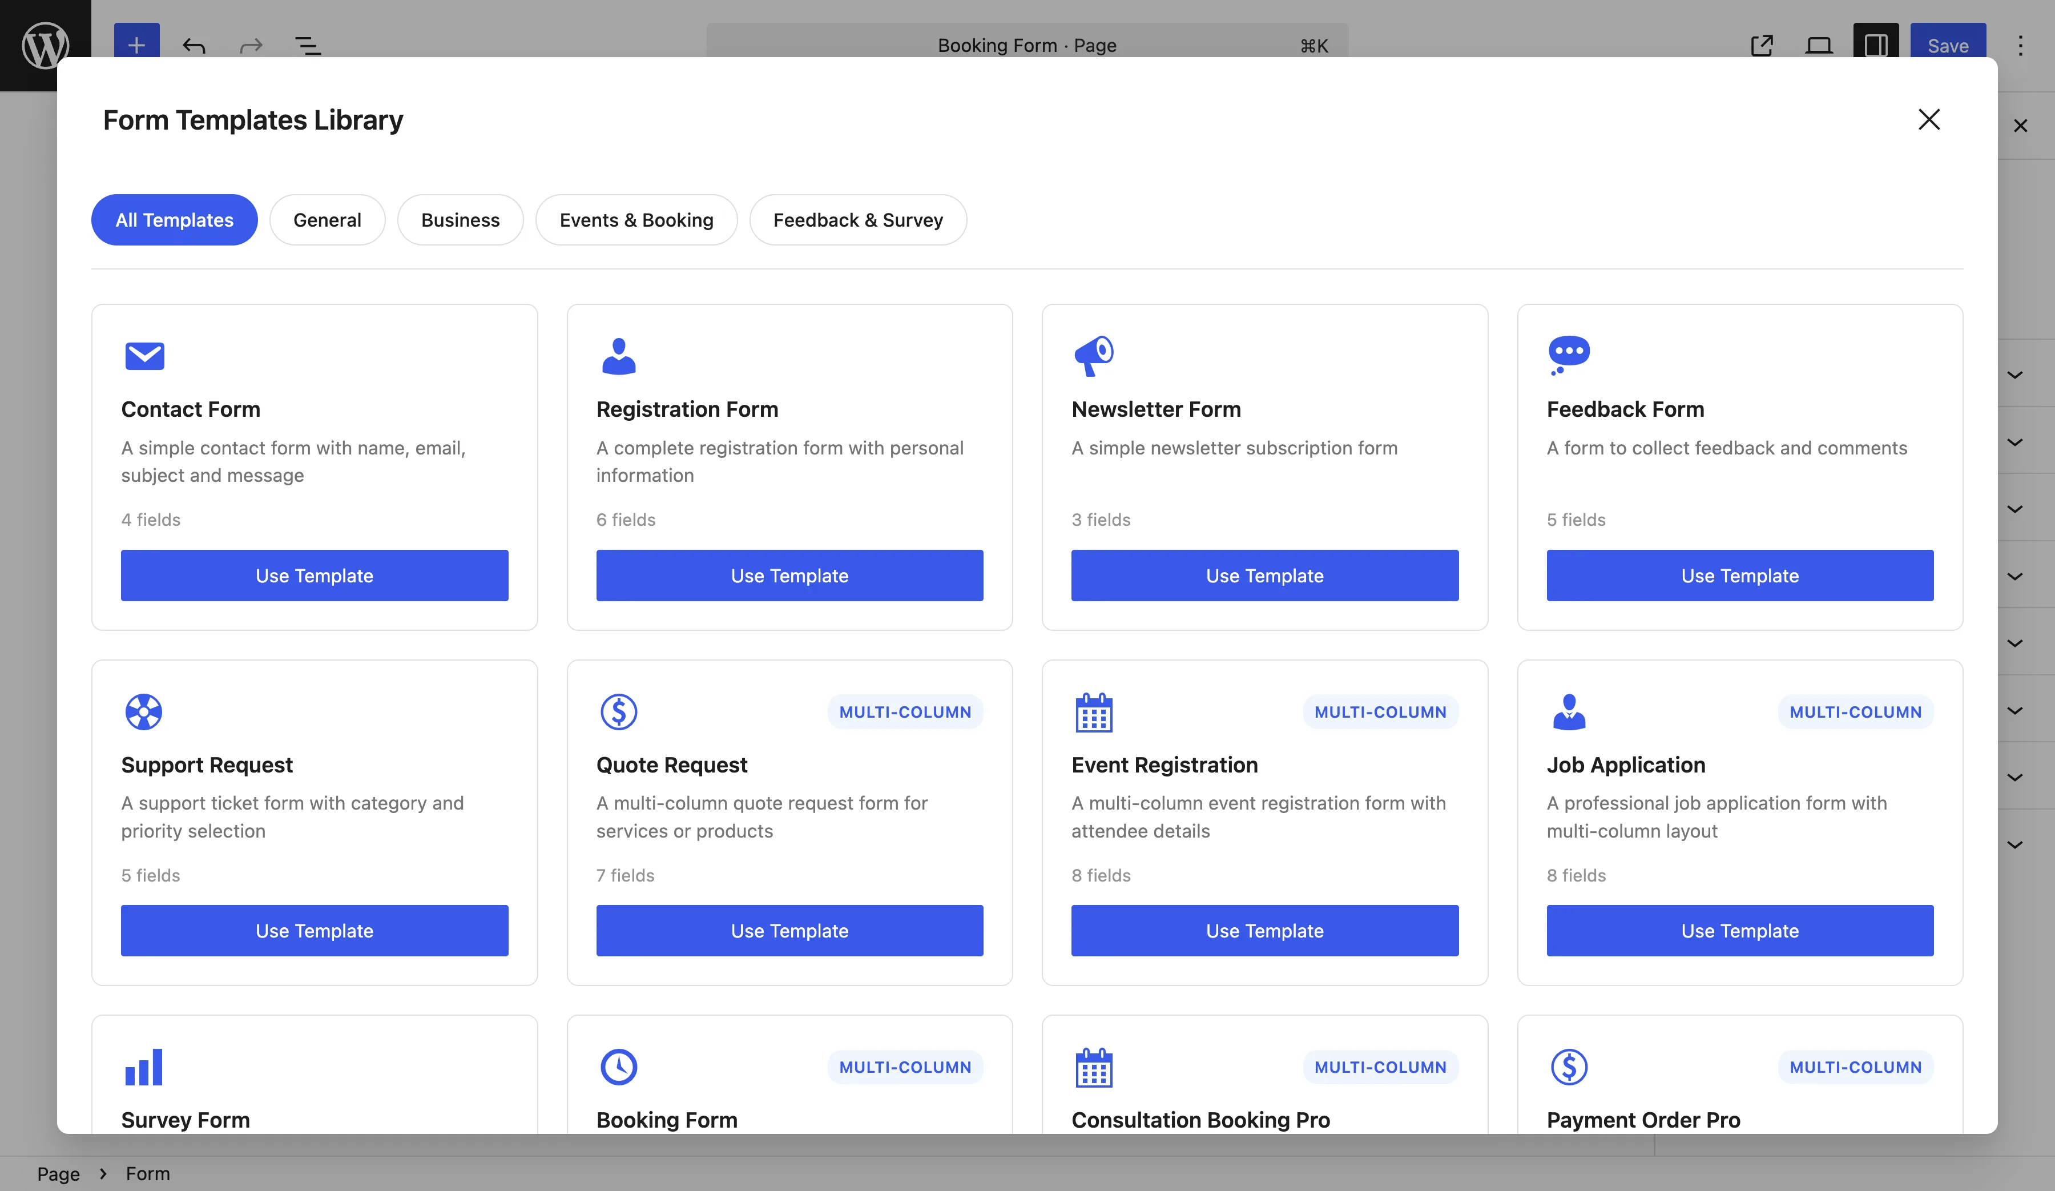Viewport: 2055px width, 1191px height.
Task: Click the Event Registration calendar icon
Action: pos(1095,711)
